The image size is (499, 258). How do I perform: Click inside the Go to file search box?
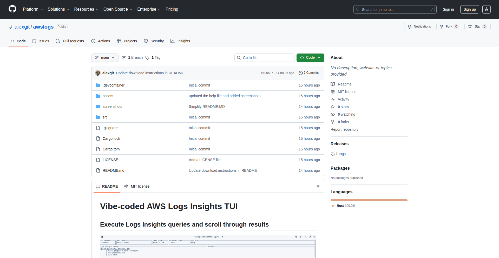pos(264,57)
